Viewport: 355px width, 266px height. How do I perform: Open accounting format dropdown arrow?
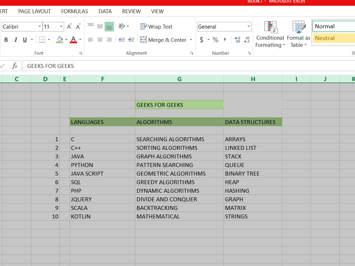click(208, 40)
